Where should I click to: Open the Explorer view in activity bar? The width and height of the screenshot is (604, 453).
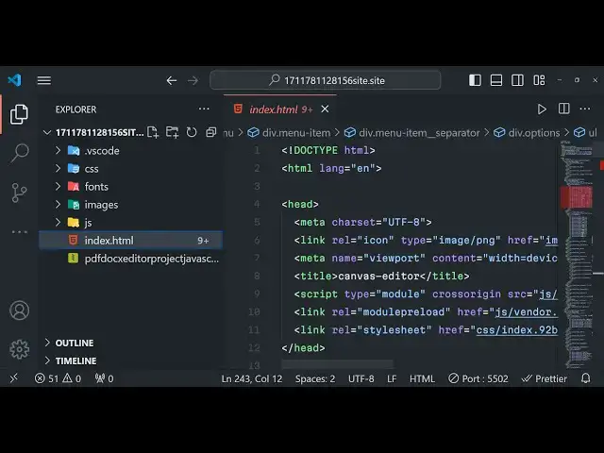(19, 114)
